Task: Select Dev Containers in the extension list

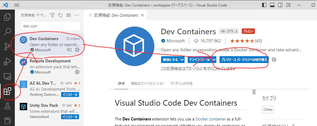Action: [x=49, y=44]
